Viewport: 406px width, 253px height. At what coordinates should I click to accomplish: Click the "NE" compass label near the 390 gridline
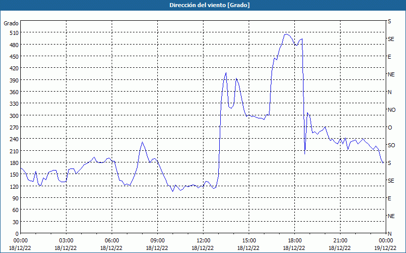(x=391, y=74)
